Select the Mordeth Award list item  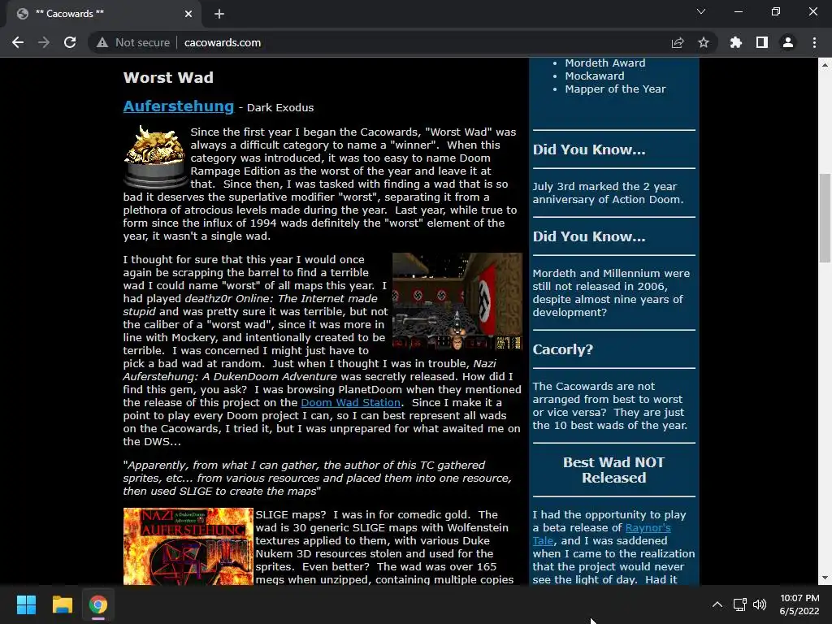(x=604, y=63)
